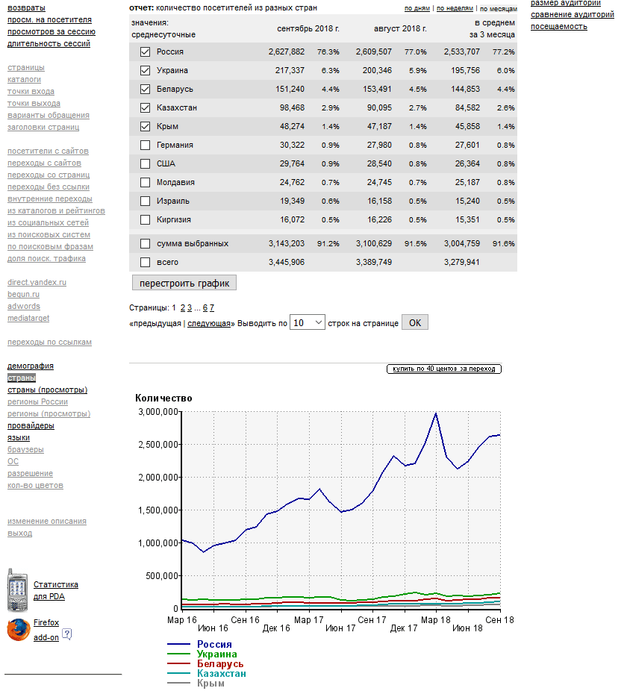Viewport: 630px width, 691px height.
Task: Select the сумма выбранных checkbox
Action: click(145, 244)
